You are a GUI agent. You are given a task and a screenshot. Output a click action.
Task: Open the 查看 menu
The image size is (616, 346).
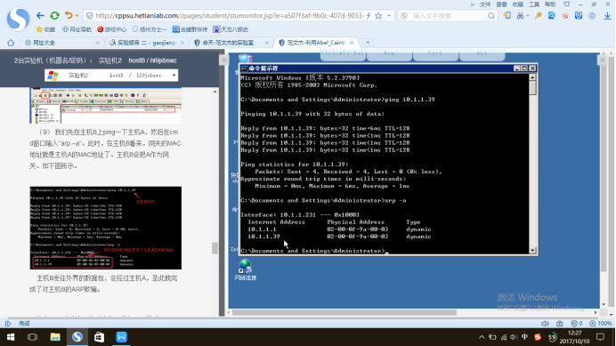501,4
